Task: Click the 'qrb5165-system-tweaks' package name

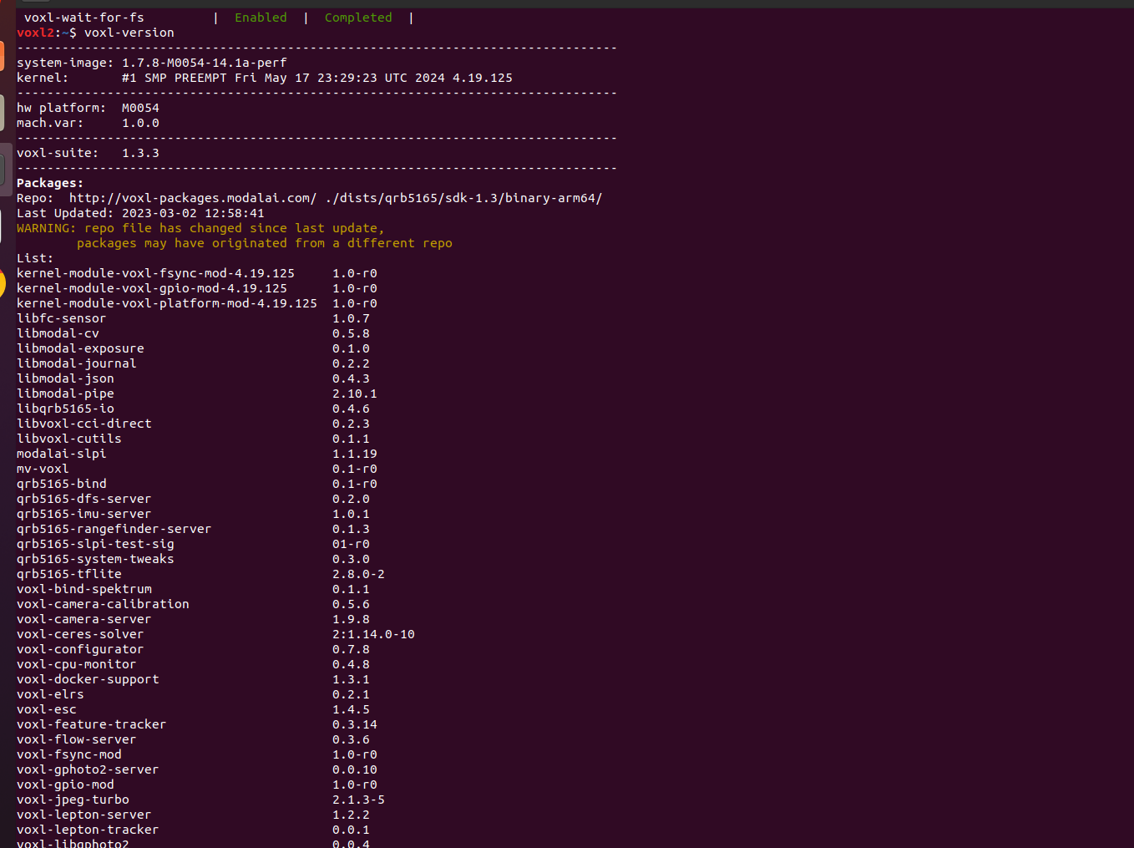Action: pyautogui.click(x=95, y=559)
